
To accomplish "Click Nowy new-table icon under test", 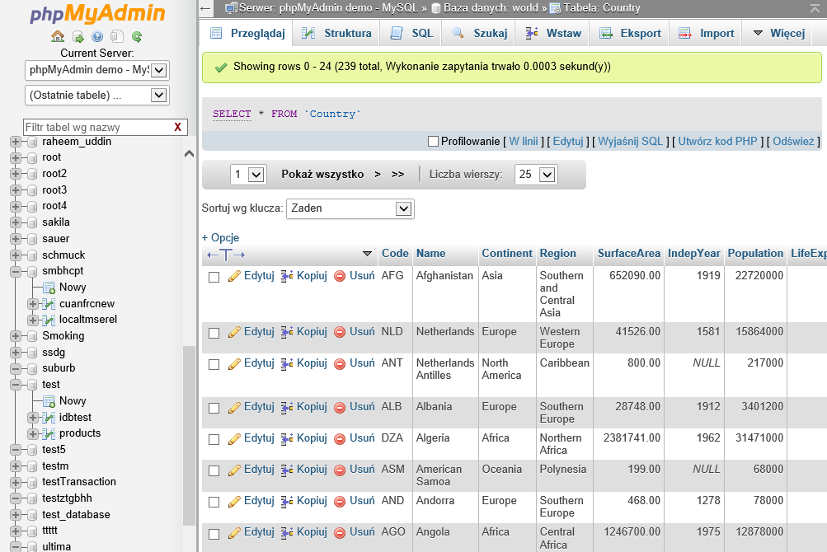I will point(49,401).
